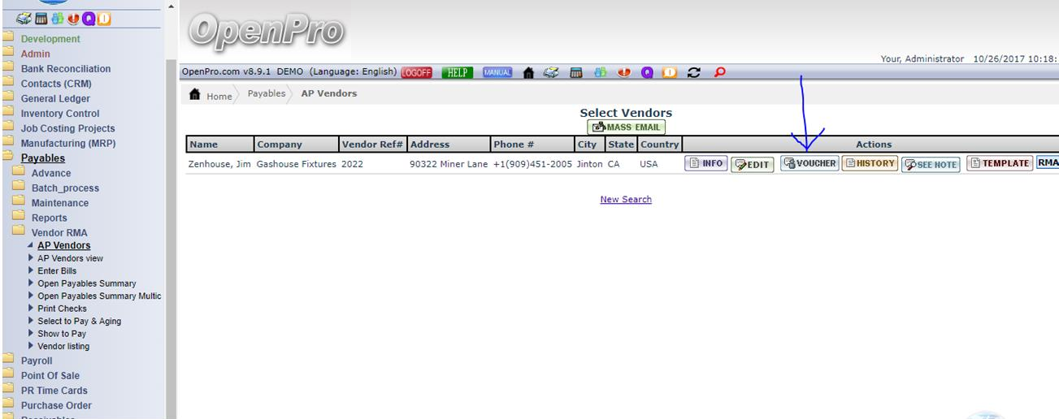Expand the General Ledger folder
The image size is (1059, 419).
tap(55, 98)
